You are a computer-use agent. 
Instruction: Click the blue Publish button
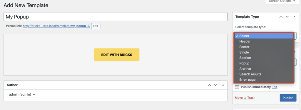(288, 98)
